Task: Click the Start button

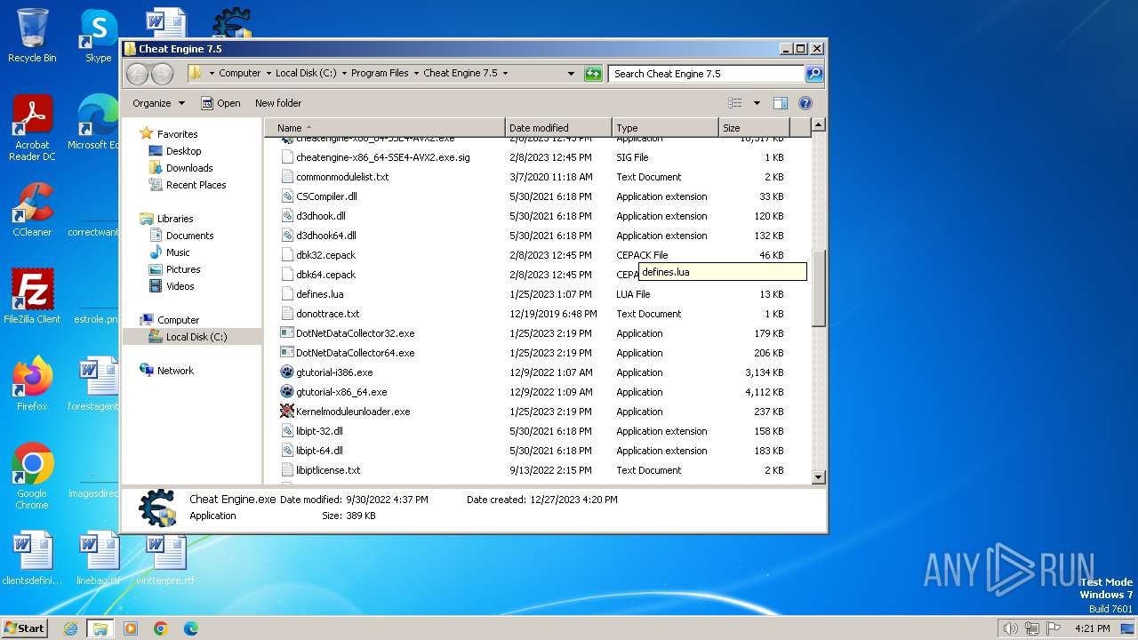Action: pyautogui.click(x=24, y=628)
